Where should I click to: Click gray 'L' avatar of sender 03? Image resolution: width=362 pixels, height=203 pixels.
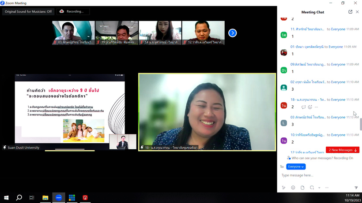284,123
